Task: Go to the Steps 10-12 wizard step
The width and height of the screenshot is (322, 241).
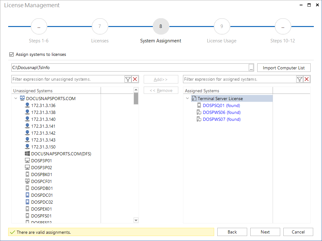Action: click(283, 26)
